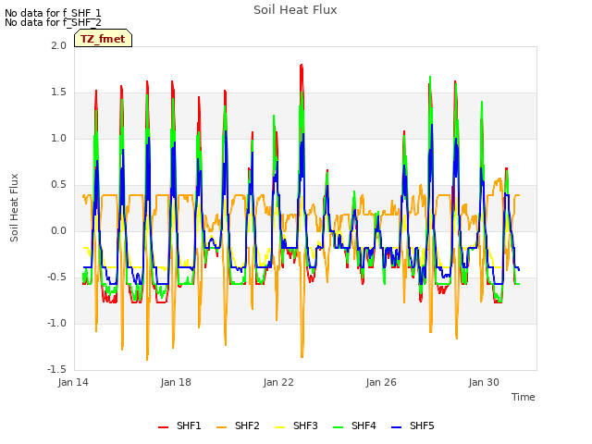Click the chart title Soil Heat Flux
The height and width of the screenshot is (444, 592).
tap(295, 10)
